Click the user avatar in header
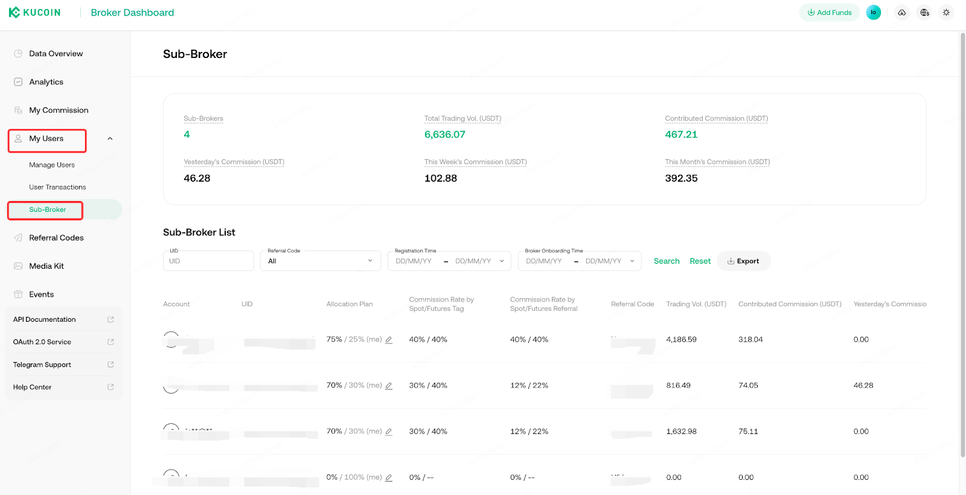 [873, 13]
